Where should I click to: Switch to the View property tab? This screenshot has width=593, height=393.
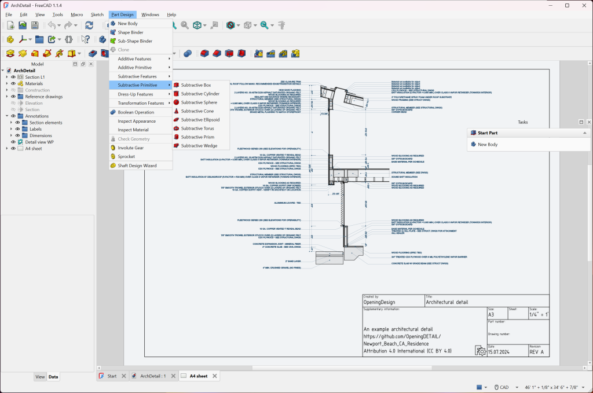pos(40,377)
